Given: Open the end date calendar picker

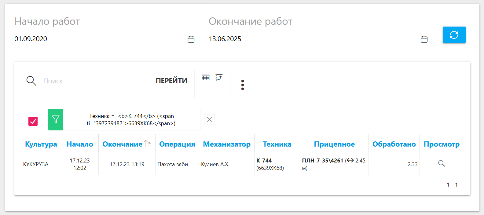Looking at the screenshot, I should pyautogui.click(x=424, y=39).
